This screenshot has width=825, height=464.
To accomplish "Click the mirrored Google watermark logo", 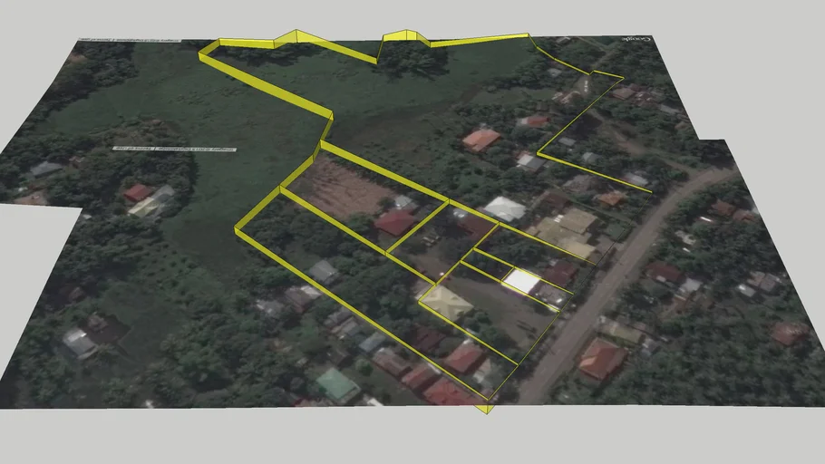I will click(x=637, y=40).
